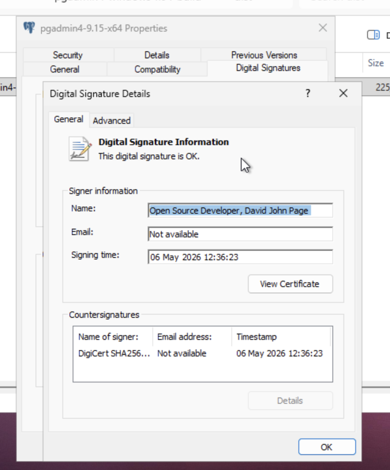Image resolution: width=390 pixels, height=470 pixels.
Task: Click OK in Digital Signature Details
Action: click(x=327, y=447)
